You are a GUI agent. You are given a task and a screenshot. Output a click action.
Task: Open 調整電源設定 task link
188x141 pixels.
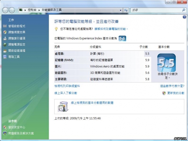pos(17,45)
